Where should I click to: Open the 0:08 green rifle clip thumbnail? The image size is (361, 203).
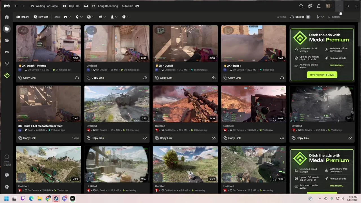point(49,164)
